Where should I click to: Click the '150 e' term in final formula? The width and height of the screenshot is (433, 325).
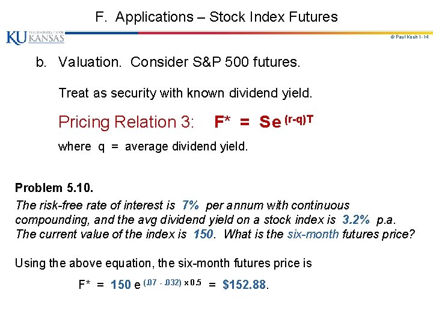125,285
